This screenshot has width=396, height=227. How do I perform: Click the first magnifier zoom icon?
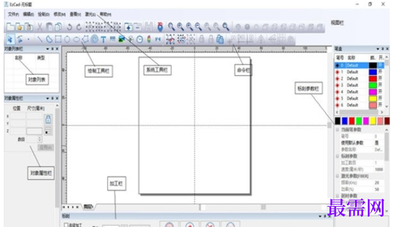coord(171,26)
